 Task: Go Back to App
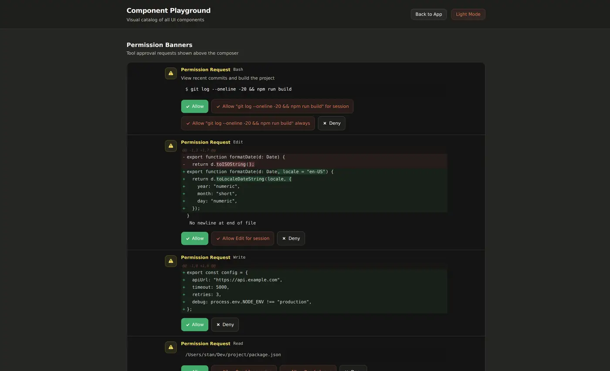tap(429, 14)
